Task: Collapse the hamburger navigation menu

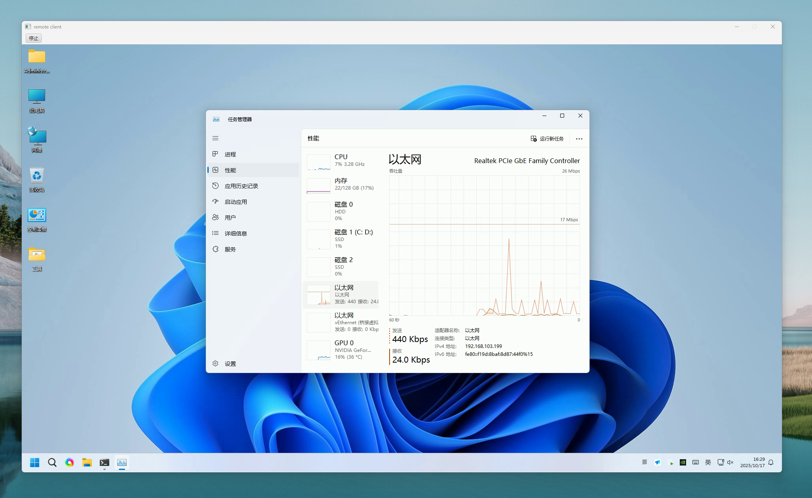Action: coord(215,138)
